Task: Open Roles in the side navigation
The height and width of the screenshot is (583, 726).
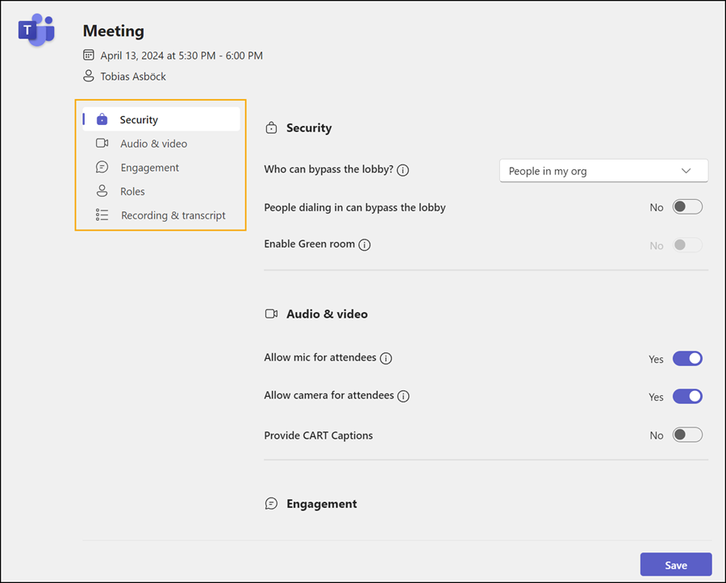Action: [132, 191]
